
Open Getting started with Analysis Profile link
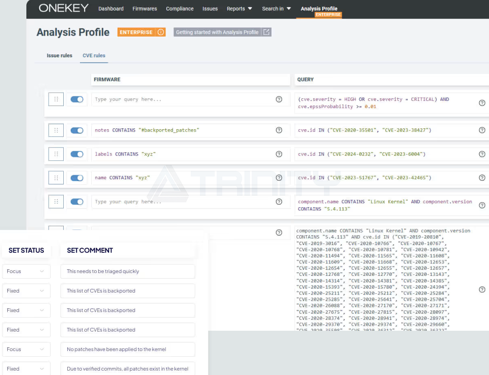tap(217, 32)
